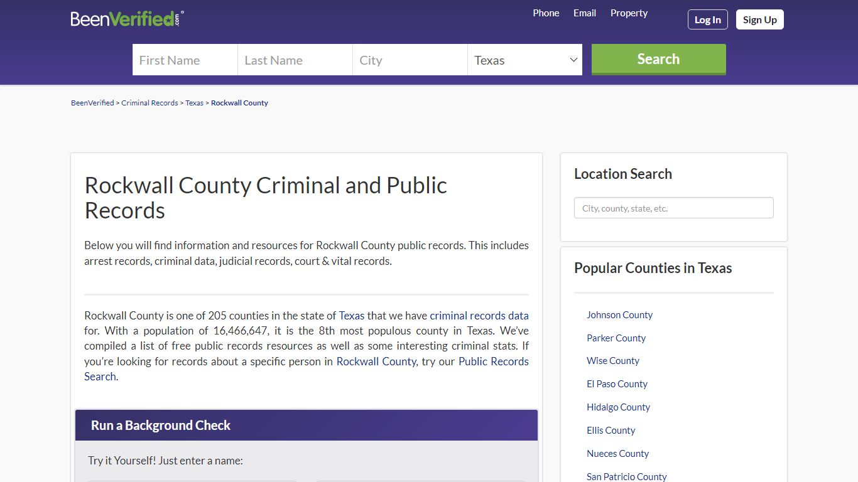The height and width of the screenshot is (482, 858).
Task: Click the Log In button
Action: (x=708, y=19)
